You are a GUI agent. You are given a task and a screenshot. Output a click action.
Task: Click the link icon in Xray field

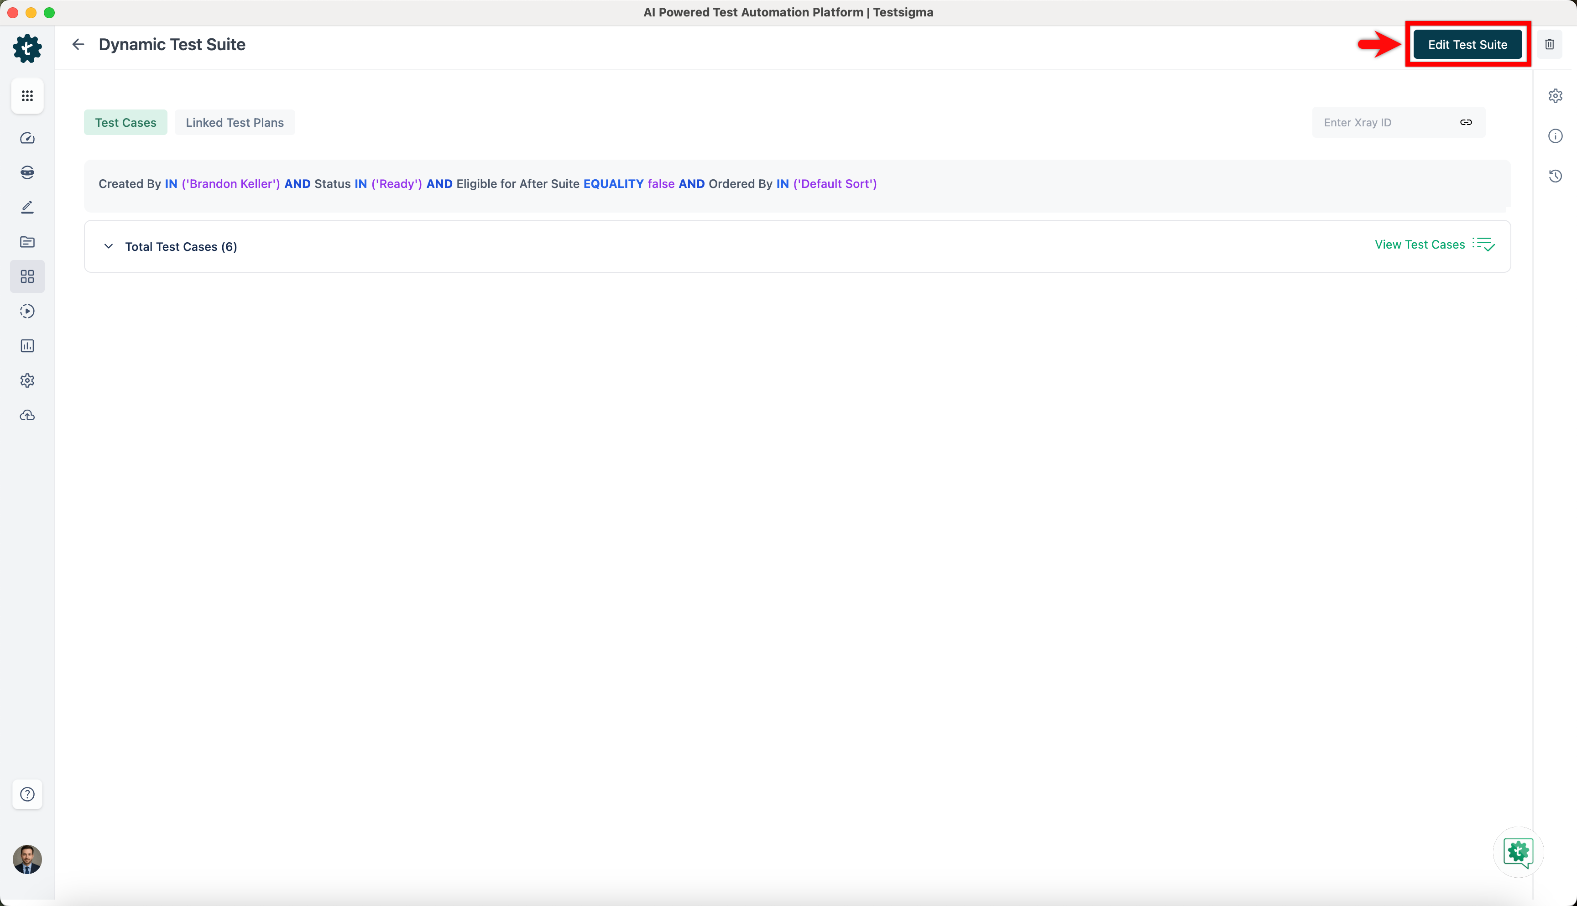click(1466, 122)
